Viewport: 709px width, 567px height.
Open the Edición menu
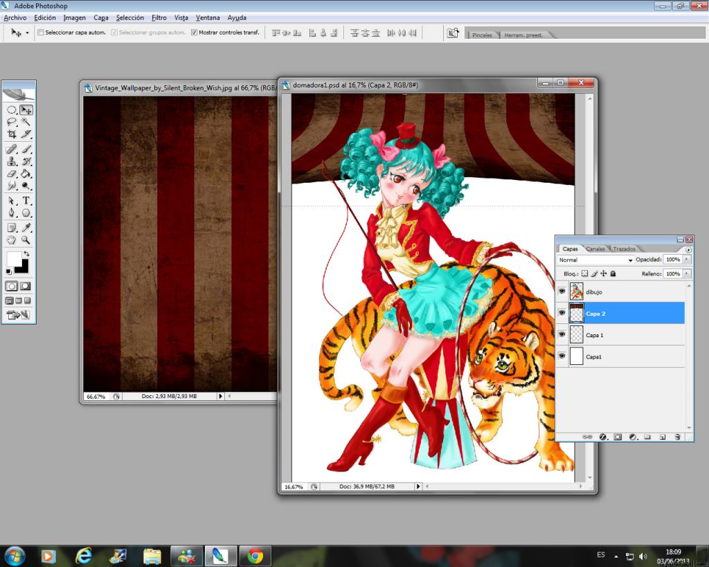tap(45, 17)
